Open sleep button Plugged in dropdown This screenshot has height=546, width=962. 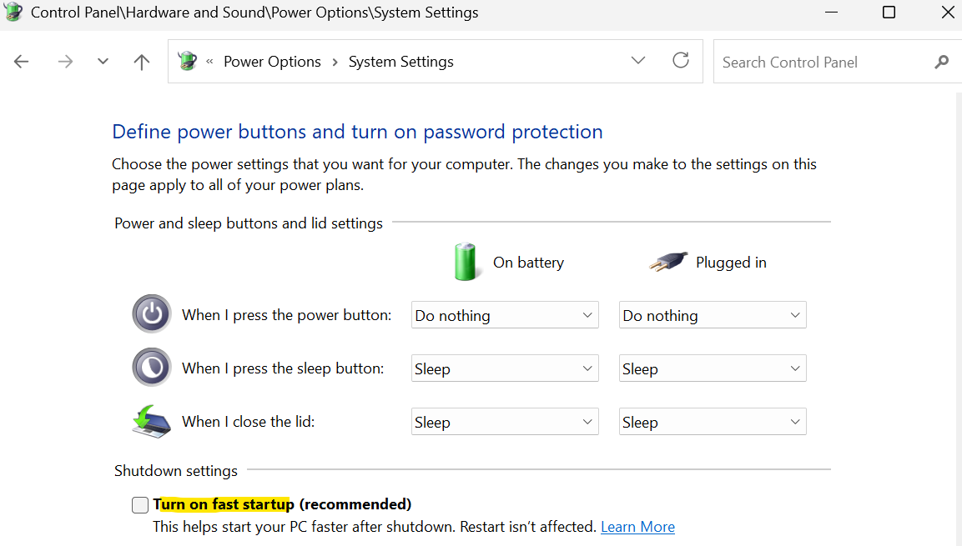pos(713,368)
